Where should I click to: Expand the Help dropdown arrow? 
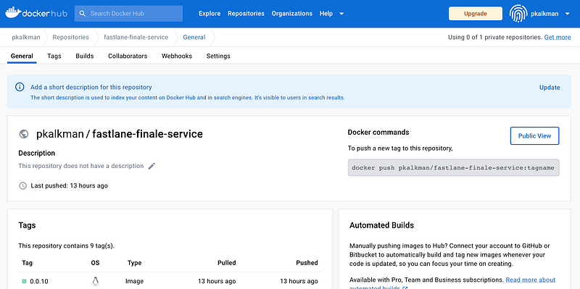pos(341,14)
